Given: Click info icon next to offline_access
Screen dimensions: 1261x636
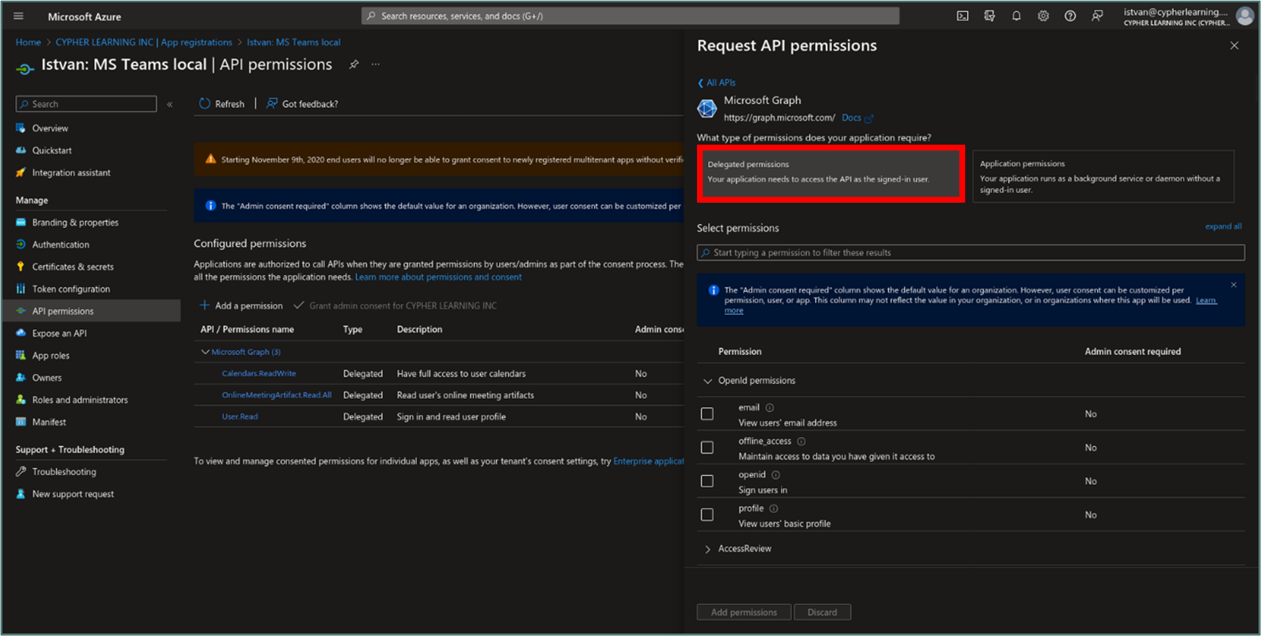Looking at the screenshot, I should tap(801, 441).
